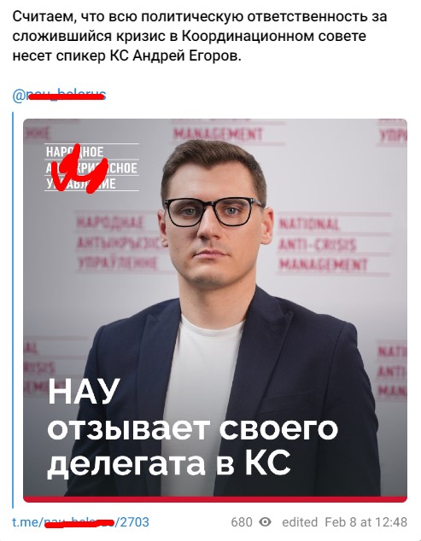Image resolution: width=421 pixels, height=541 pixels.
Task: Click the Belarusian 'НАРОДНАЕ' backdrop text
Action: [x=110, y=222]
